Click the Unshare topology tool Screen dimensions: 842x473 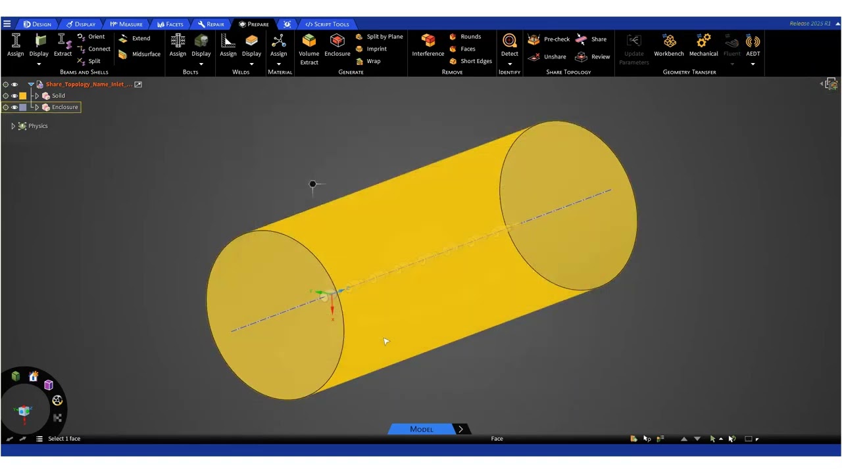tap(547, 56)
